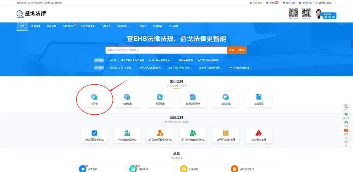Screen dimensions: 353x172
Task: Click the orange AI检索 button
Action: point(241,50)
